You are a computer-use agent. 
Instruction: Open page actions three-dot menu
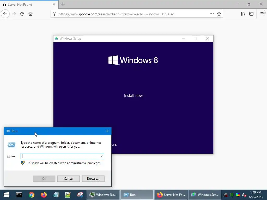[212, 14]
